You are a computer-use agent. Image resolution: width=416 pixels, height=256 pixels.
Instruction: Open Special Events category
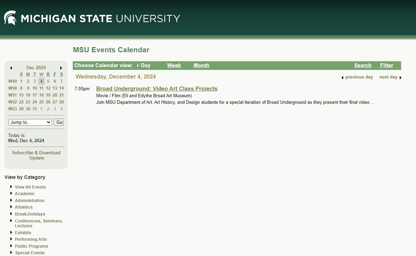pyautogui.click(x=30, y=253)
